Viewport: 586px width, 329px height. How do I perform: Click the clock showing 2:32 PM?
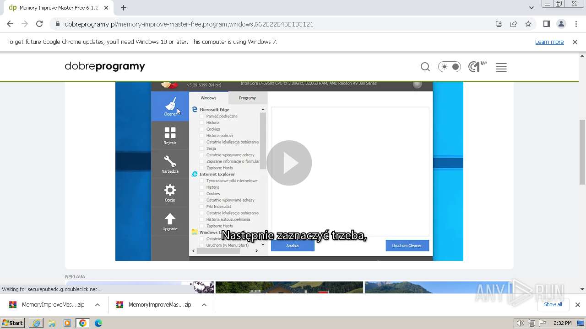[x=562, y=323]
